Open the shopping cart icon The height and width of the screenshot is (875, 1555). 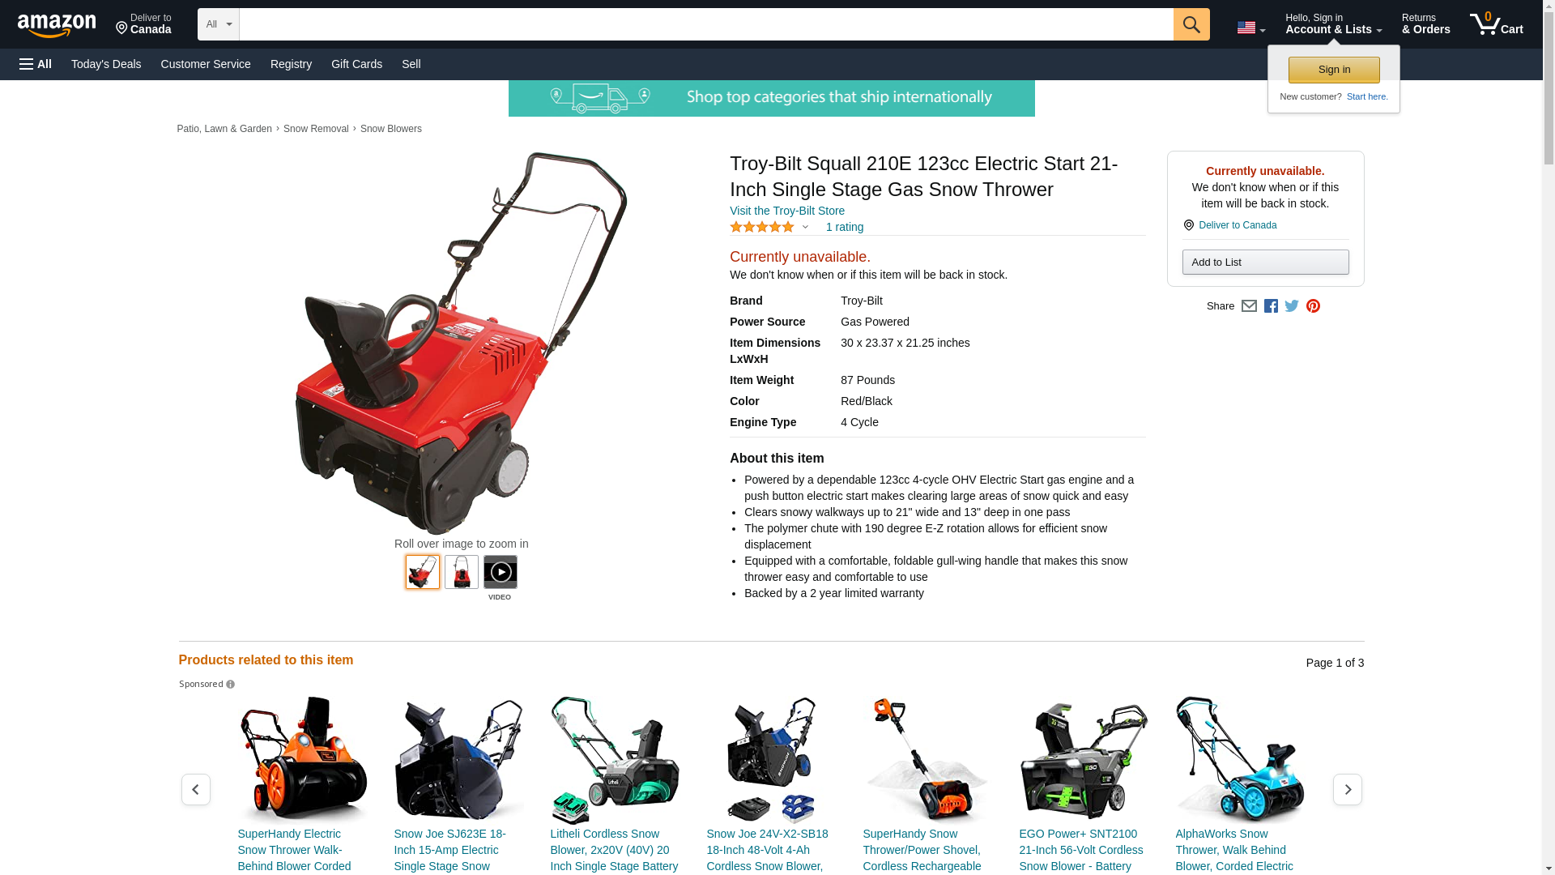tap(1496, 24)
